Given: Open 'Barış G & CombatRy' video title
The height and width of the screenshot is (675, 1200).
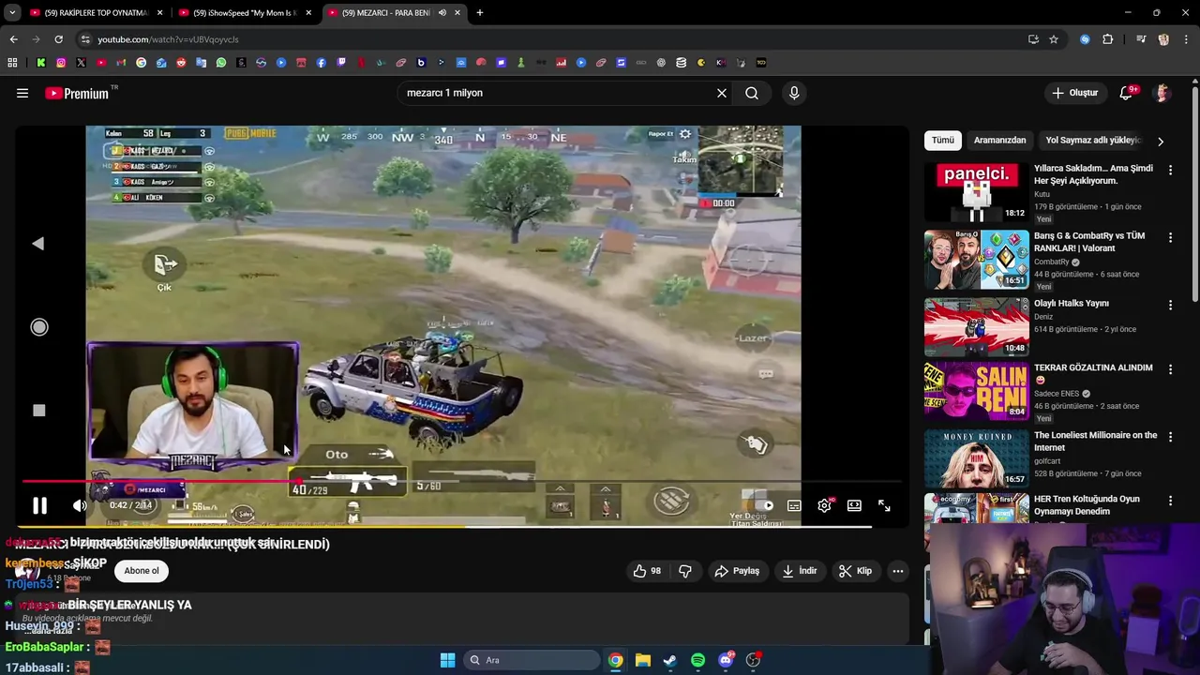Looking at the screenshot, I should (x=1089, y=242).
